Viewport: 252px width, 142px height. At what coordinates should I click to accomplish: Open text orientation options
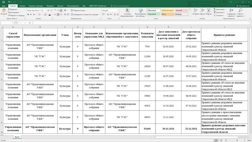[65, 11]
